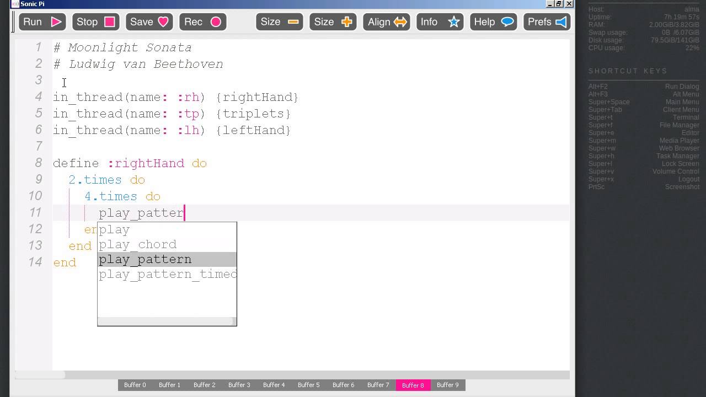Viewport: 706px width, 397px height.
Task: Switch to the Buffer 5 tab
Action: click(309, 385)
